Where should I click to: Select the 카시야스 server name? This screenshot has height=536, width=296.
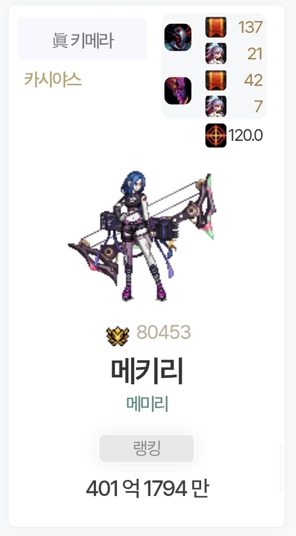coord(53,79)
